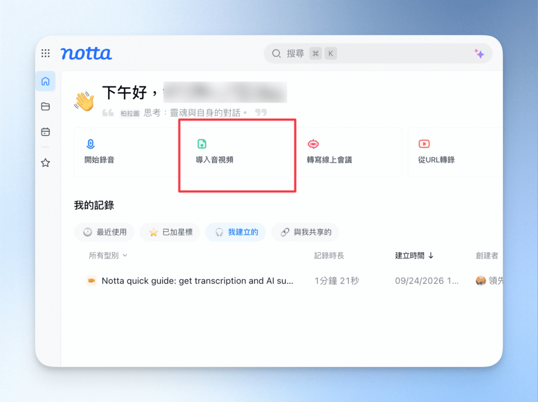Viewport: 538px width, 402px height.
Task: Start recording with 開始錄音 card
Action: (126, 152)
